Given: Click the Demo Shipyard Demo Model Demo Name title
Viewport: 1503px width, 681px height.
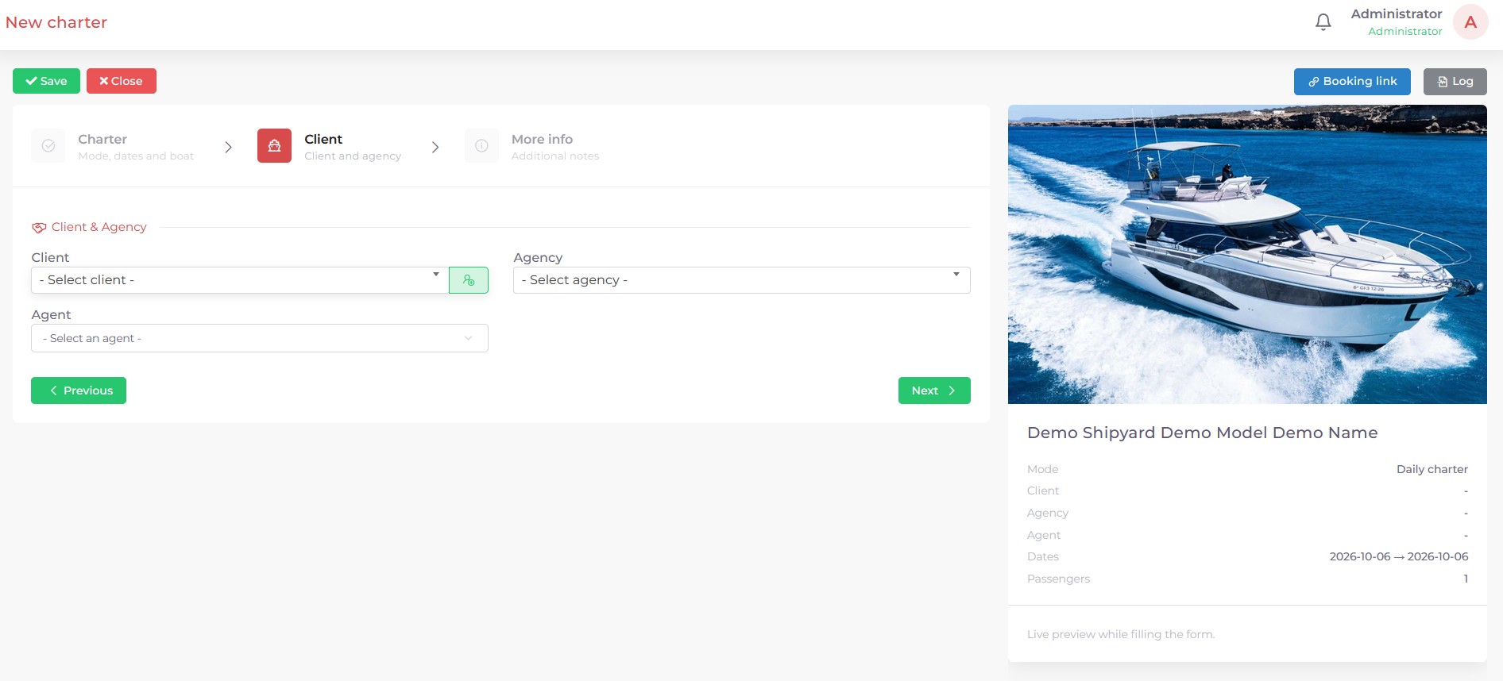Looking at the screenshot, I should 1202,433.
